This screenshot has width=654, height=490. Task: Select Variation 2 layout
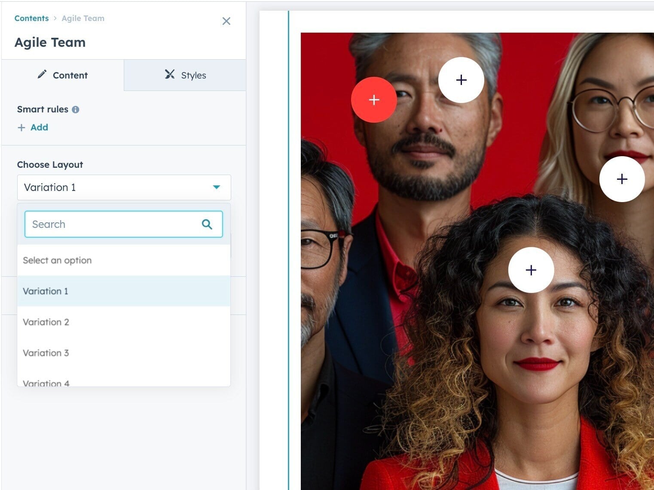coord(124,322)
